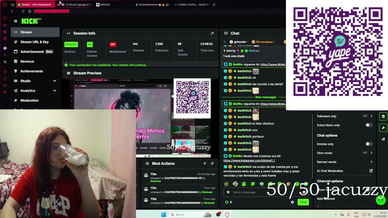
Task: Open the emoji picker in message box
Action: (x=304, y=192)
